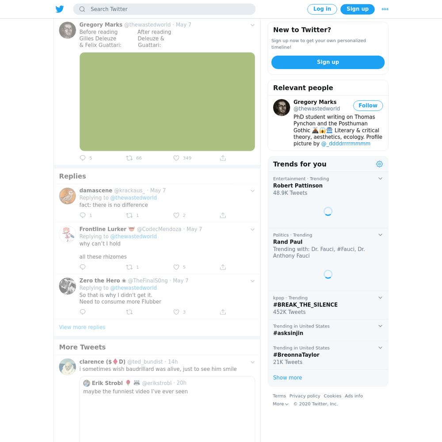Focus the Search Twitter field
This screenshot has height=442, width=442.
[164, 9]
